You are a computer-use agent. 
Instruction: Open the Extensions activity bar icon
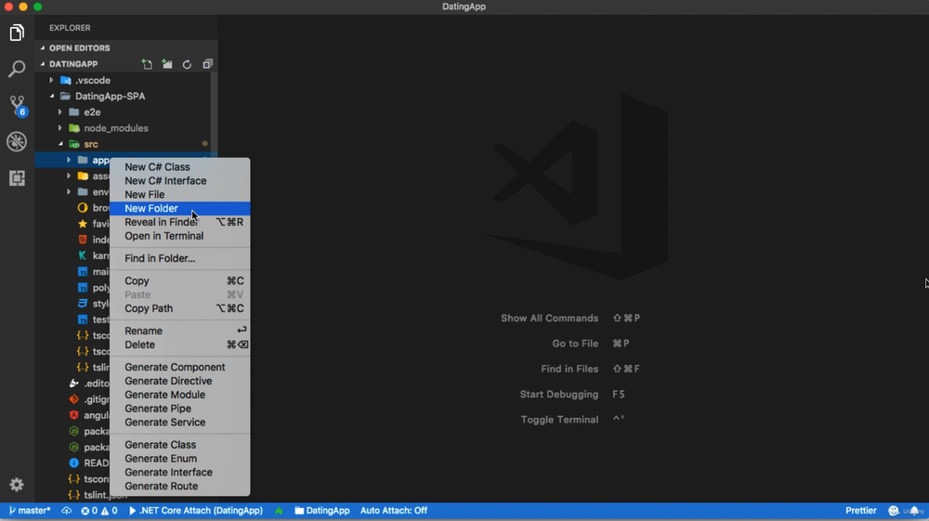[17, 177]
